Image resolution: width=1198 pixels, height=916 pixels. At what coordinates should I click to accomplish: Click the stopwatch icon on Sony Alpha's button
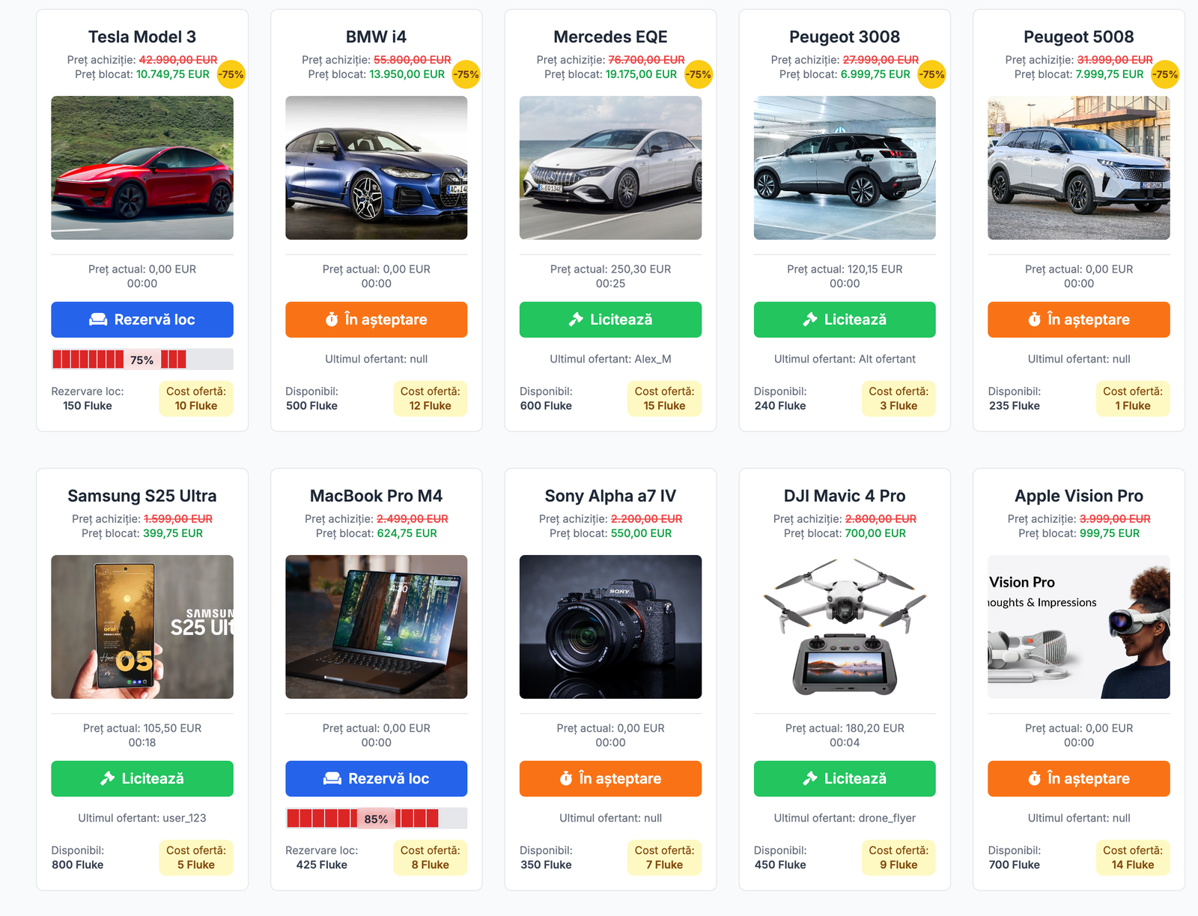[x=566, y=779]
